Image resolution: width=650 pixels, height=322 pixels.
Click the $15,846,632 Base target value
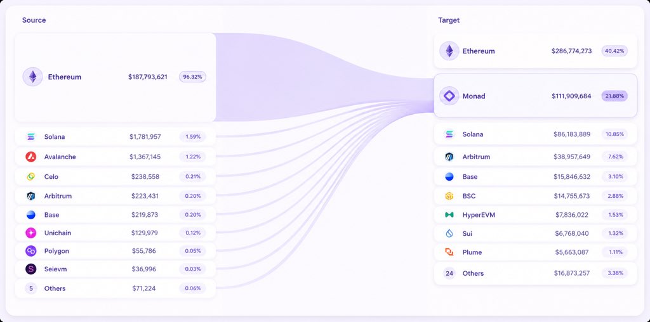[x=572, y=177]
